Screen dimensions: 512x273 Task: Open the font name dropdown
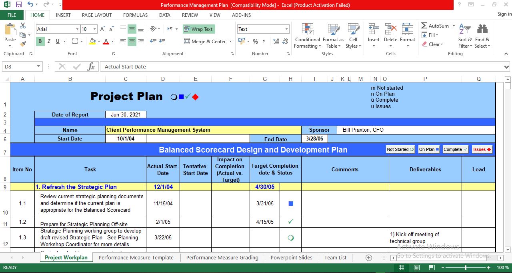pyautogui.click(x=78, y=29)
